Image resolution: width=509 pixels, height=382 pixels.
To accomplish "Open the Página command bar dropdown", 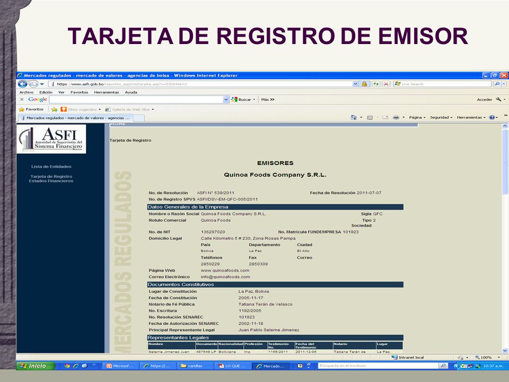I will (417, 118).
